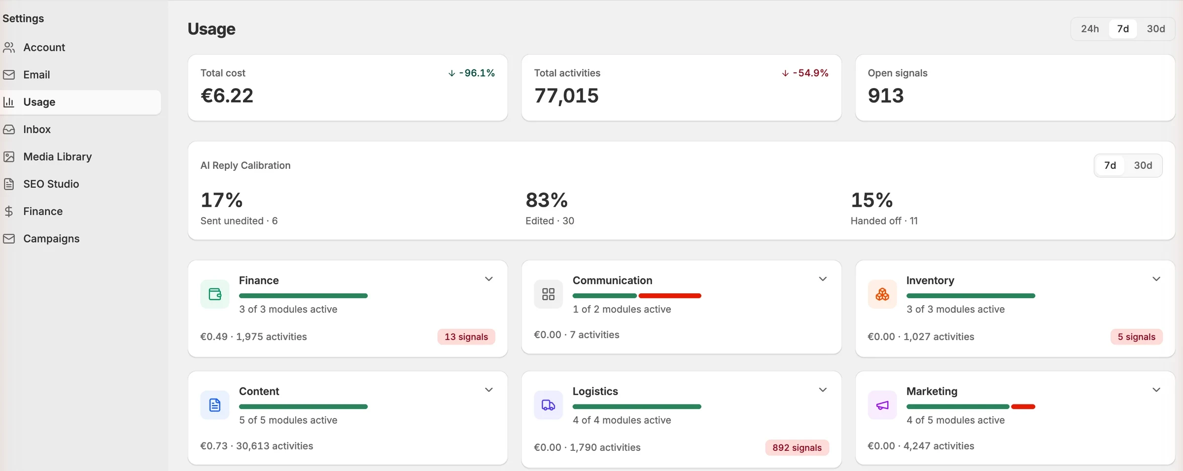This screenshot has width=1183, height=471.
Task: Click the Media Library image icon
Action: click(x=9, y=157)
